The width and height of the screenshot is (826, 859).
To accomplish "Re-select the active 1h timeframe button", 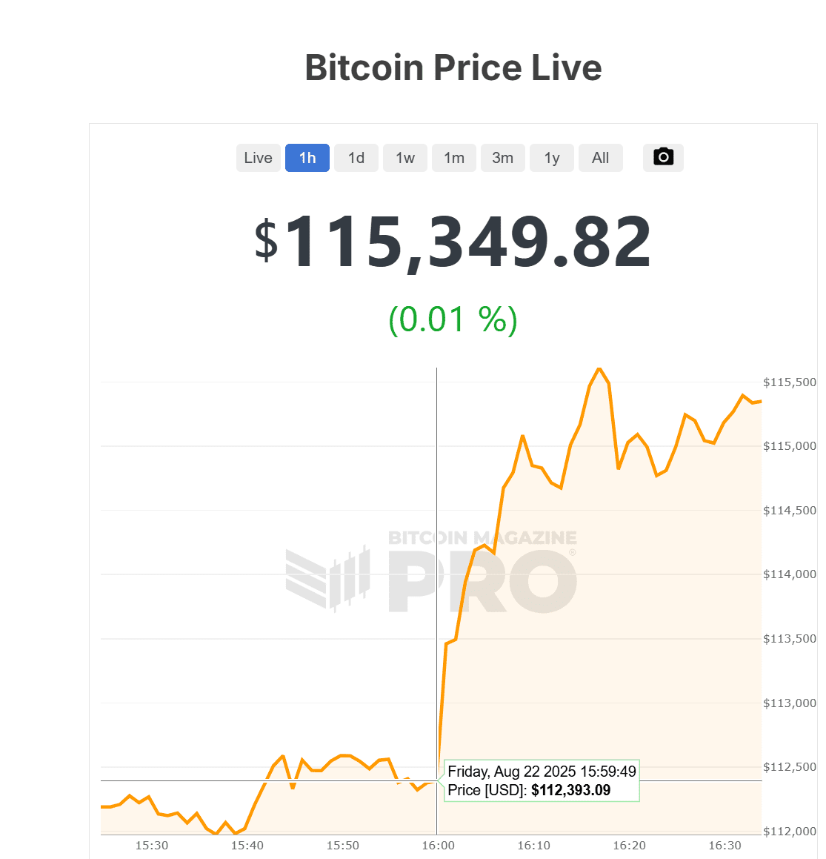I will tap(307, 157).
